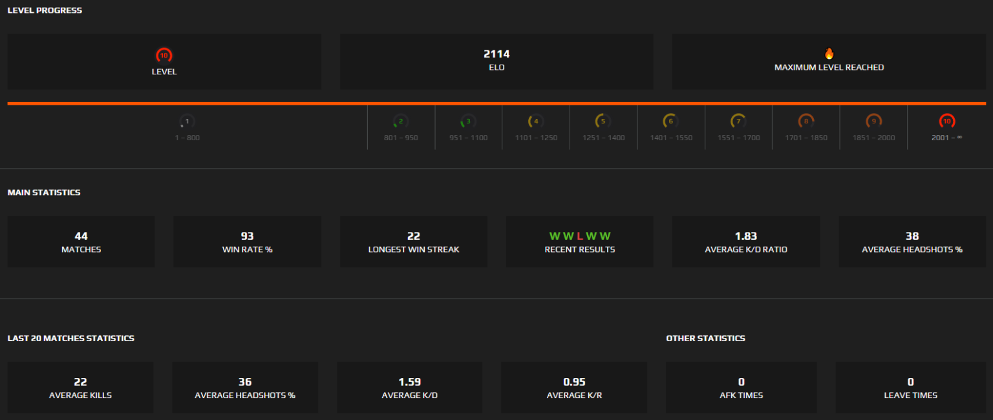Select the yellow level 5 badge

click(x=603, y=120)
